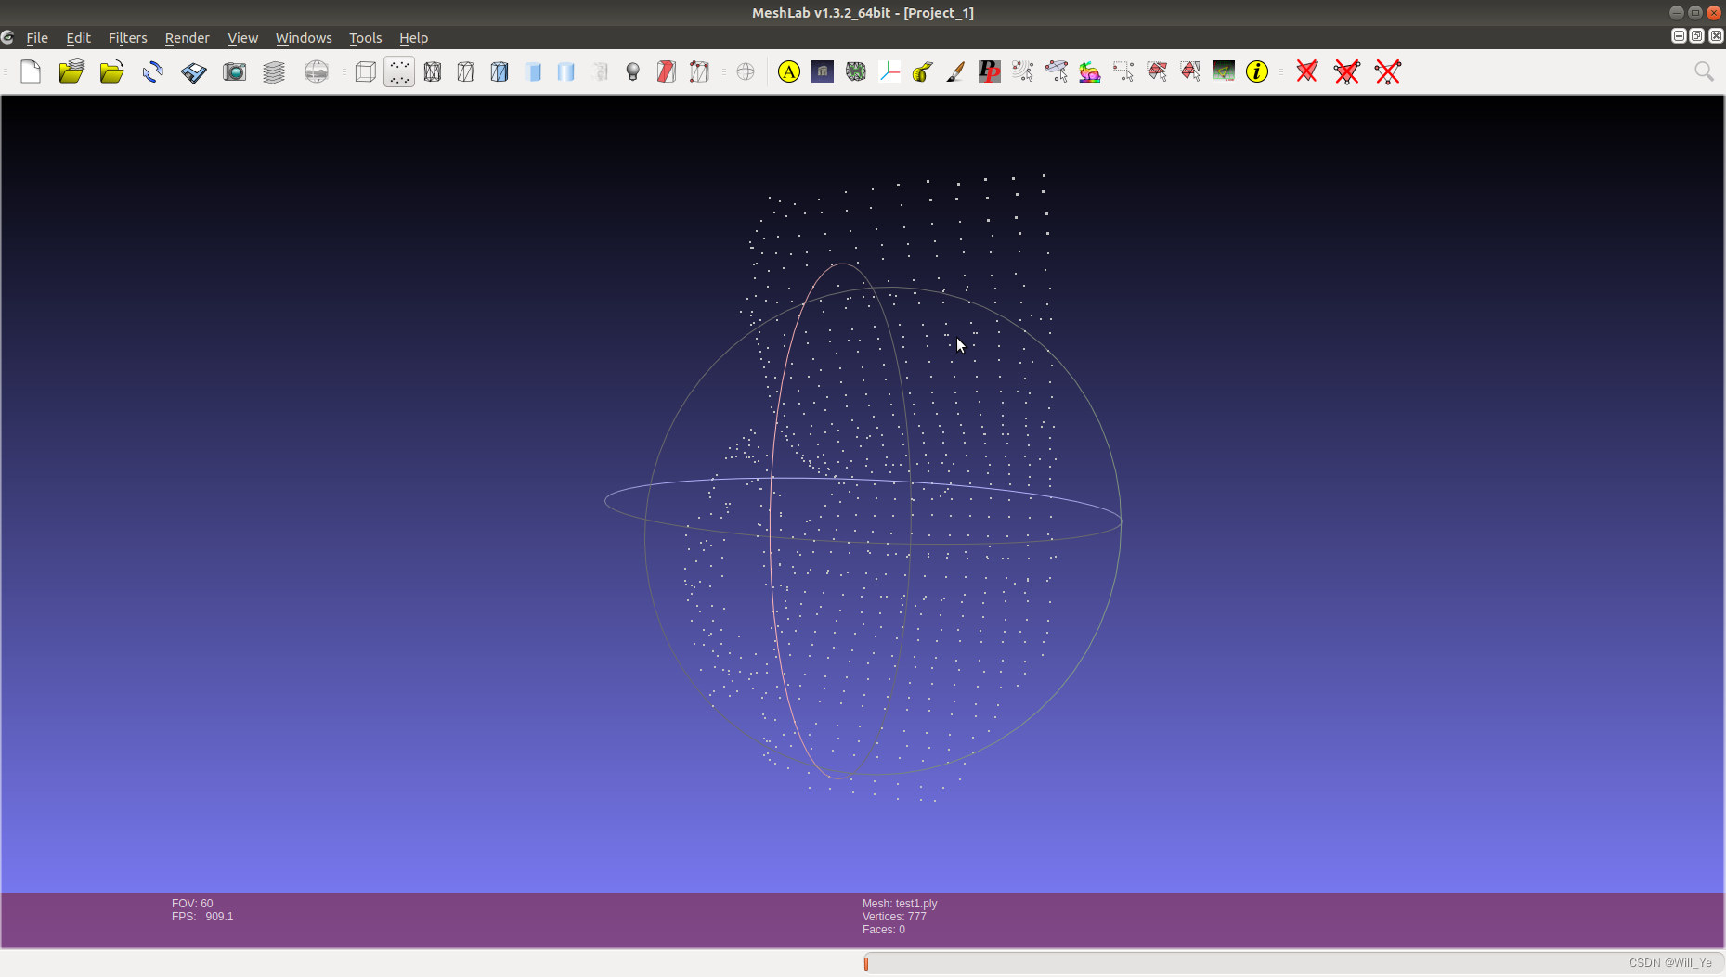1726x977 pixels.
Task: Click the search magnifier icon
Action: pos(1704,71)
